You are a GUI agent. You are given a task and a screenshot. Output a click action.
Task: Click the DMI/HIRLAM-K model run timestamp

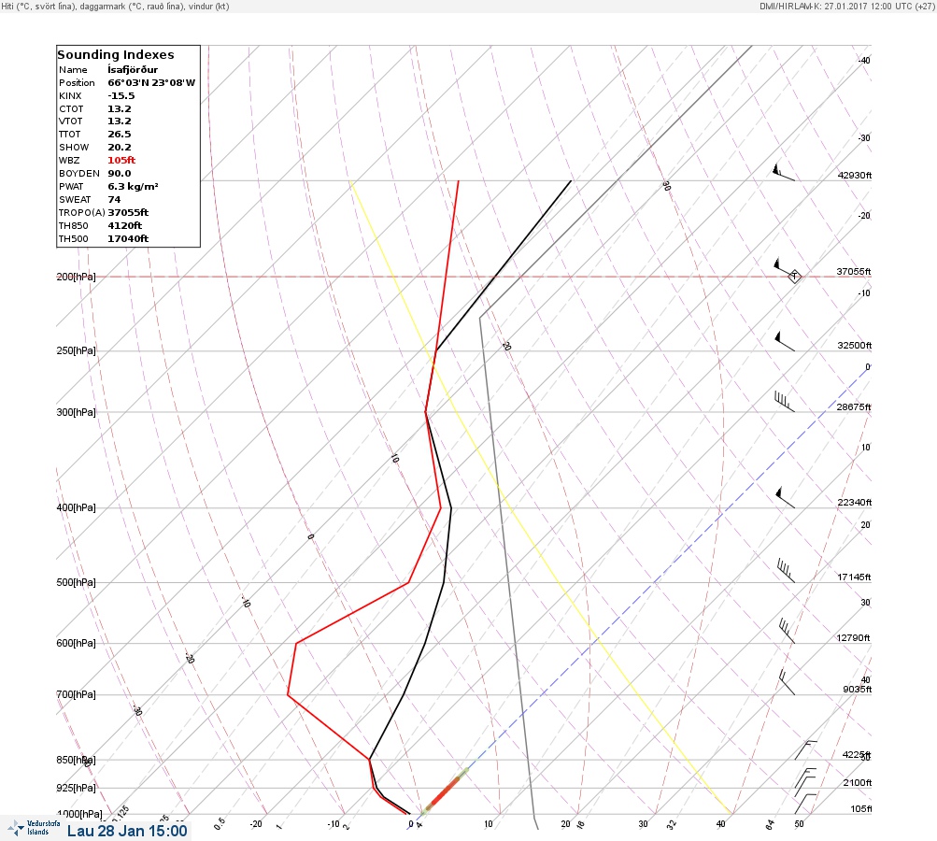(846, 7)
